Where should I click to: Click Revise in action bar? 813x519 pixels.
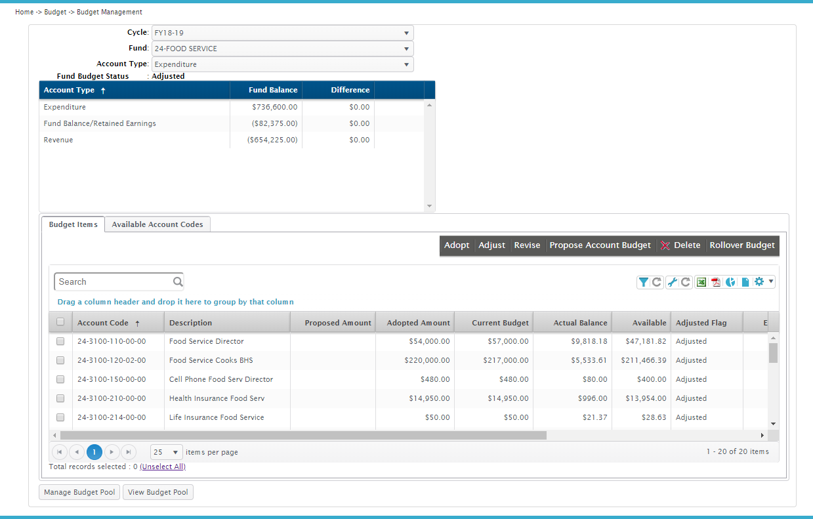[527, 245]
